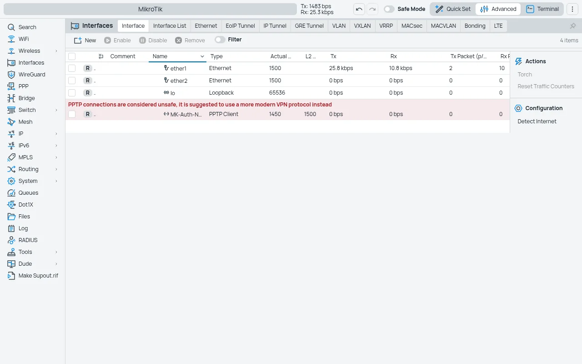Click the Bridge icon in sidebar

pyautogui.click(x=11, y=98)
